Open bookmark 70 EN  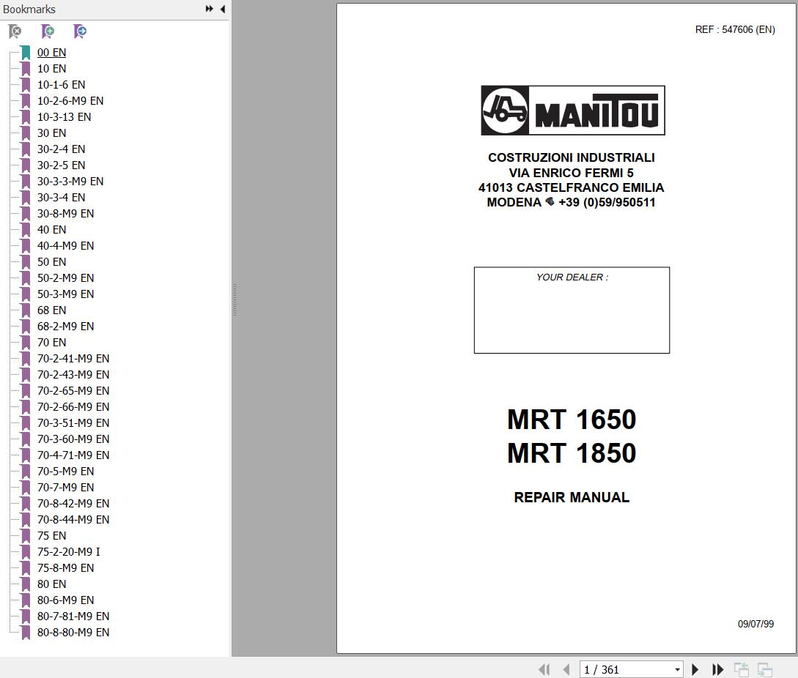tap(51, 343)
